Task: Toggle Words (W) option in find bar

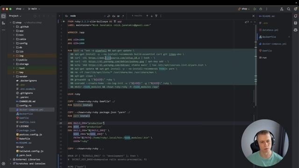Action: tap(118, 16)
